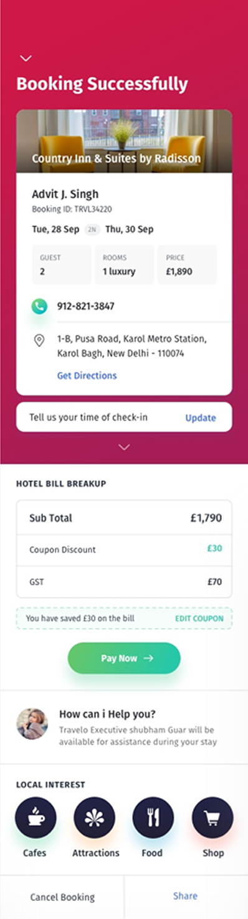This screenshot has width=248, height=919.
Task: Tap the phone number 912-821-3847
Action: coord(85,307)
